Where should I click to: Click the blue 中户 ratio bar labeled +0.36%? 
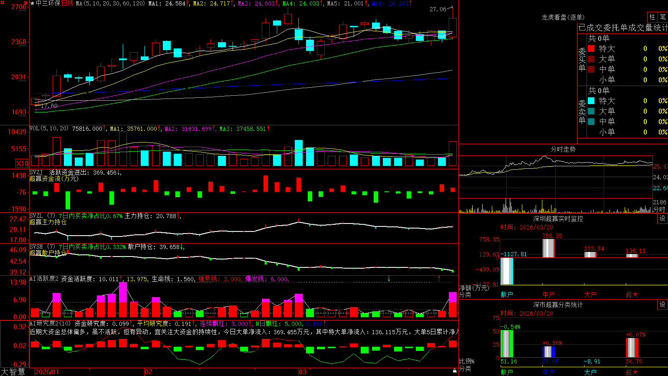[x=549, y=352]
